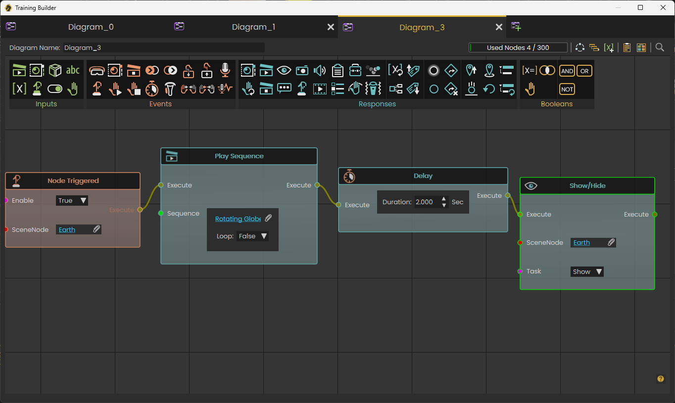675x403 pixels.
Task: Click the abc text input icon
Action: (x=73, y=70)
